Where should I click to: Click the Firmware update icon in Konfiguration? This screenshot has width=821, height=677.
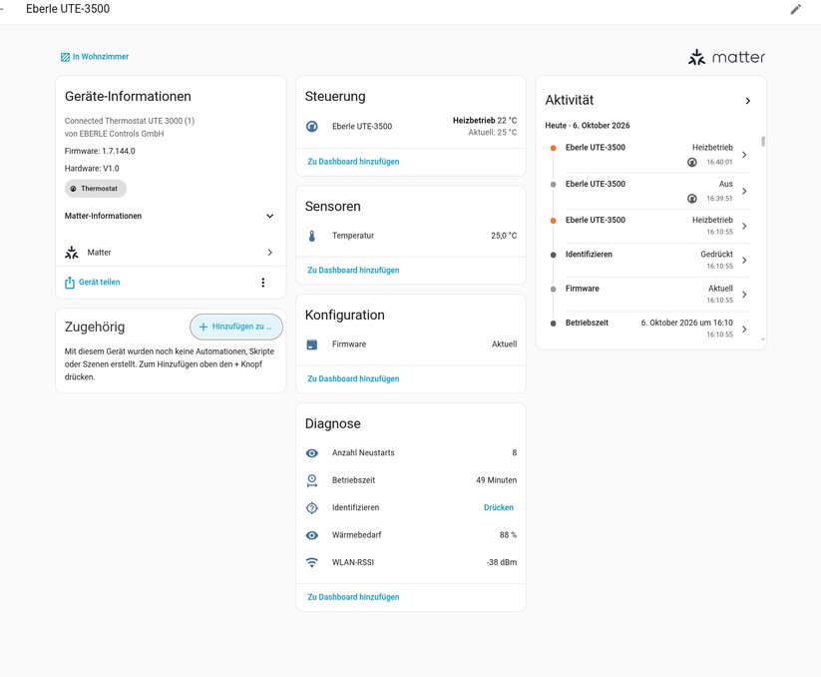312,344
